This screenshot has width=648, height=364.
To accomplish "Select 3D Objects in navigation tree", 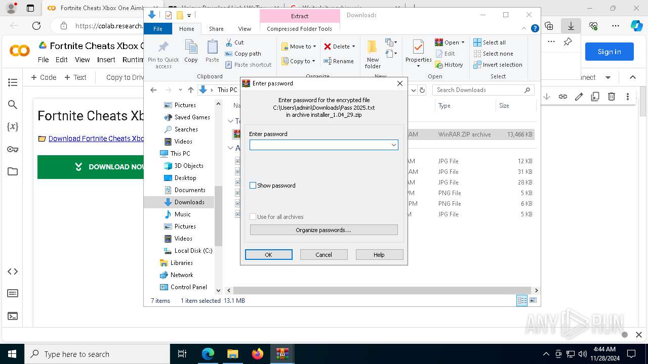I will pos(184,166).
